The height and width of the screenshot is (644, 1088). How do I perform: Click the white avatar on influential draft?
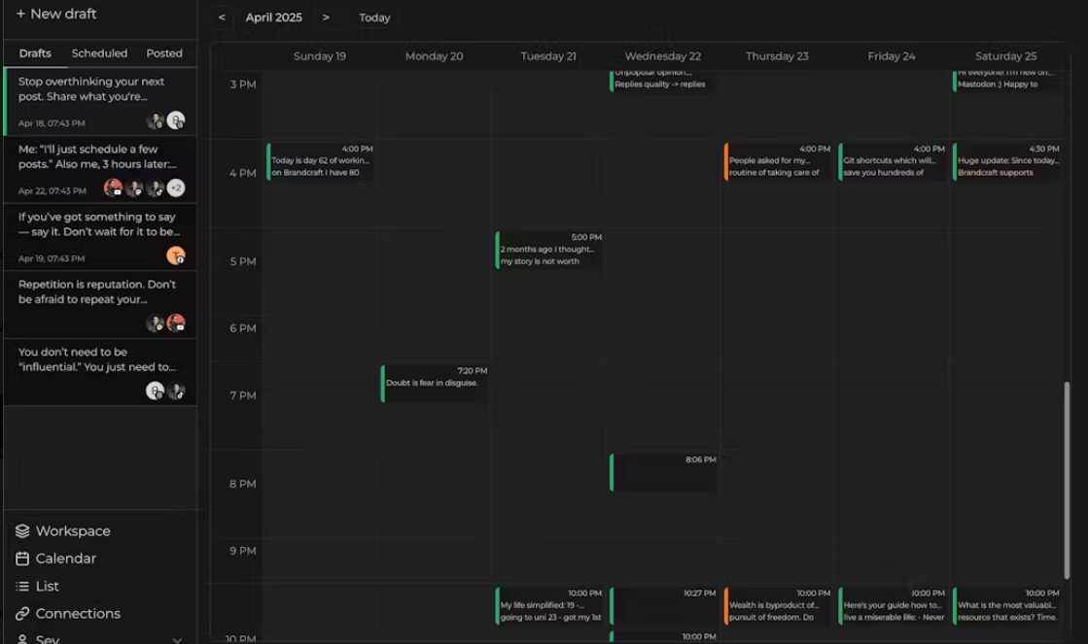coord(155,391)
